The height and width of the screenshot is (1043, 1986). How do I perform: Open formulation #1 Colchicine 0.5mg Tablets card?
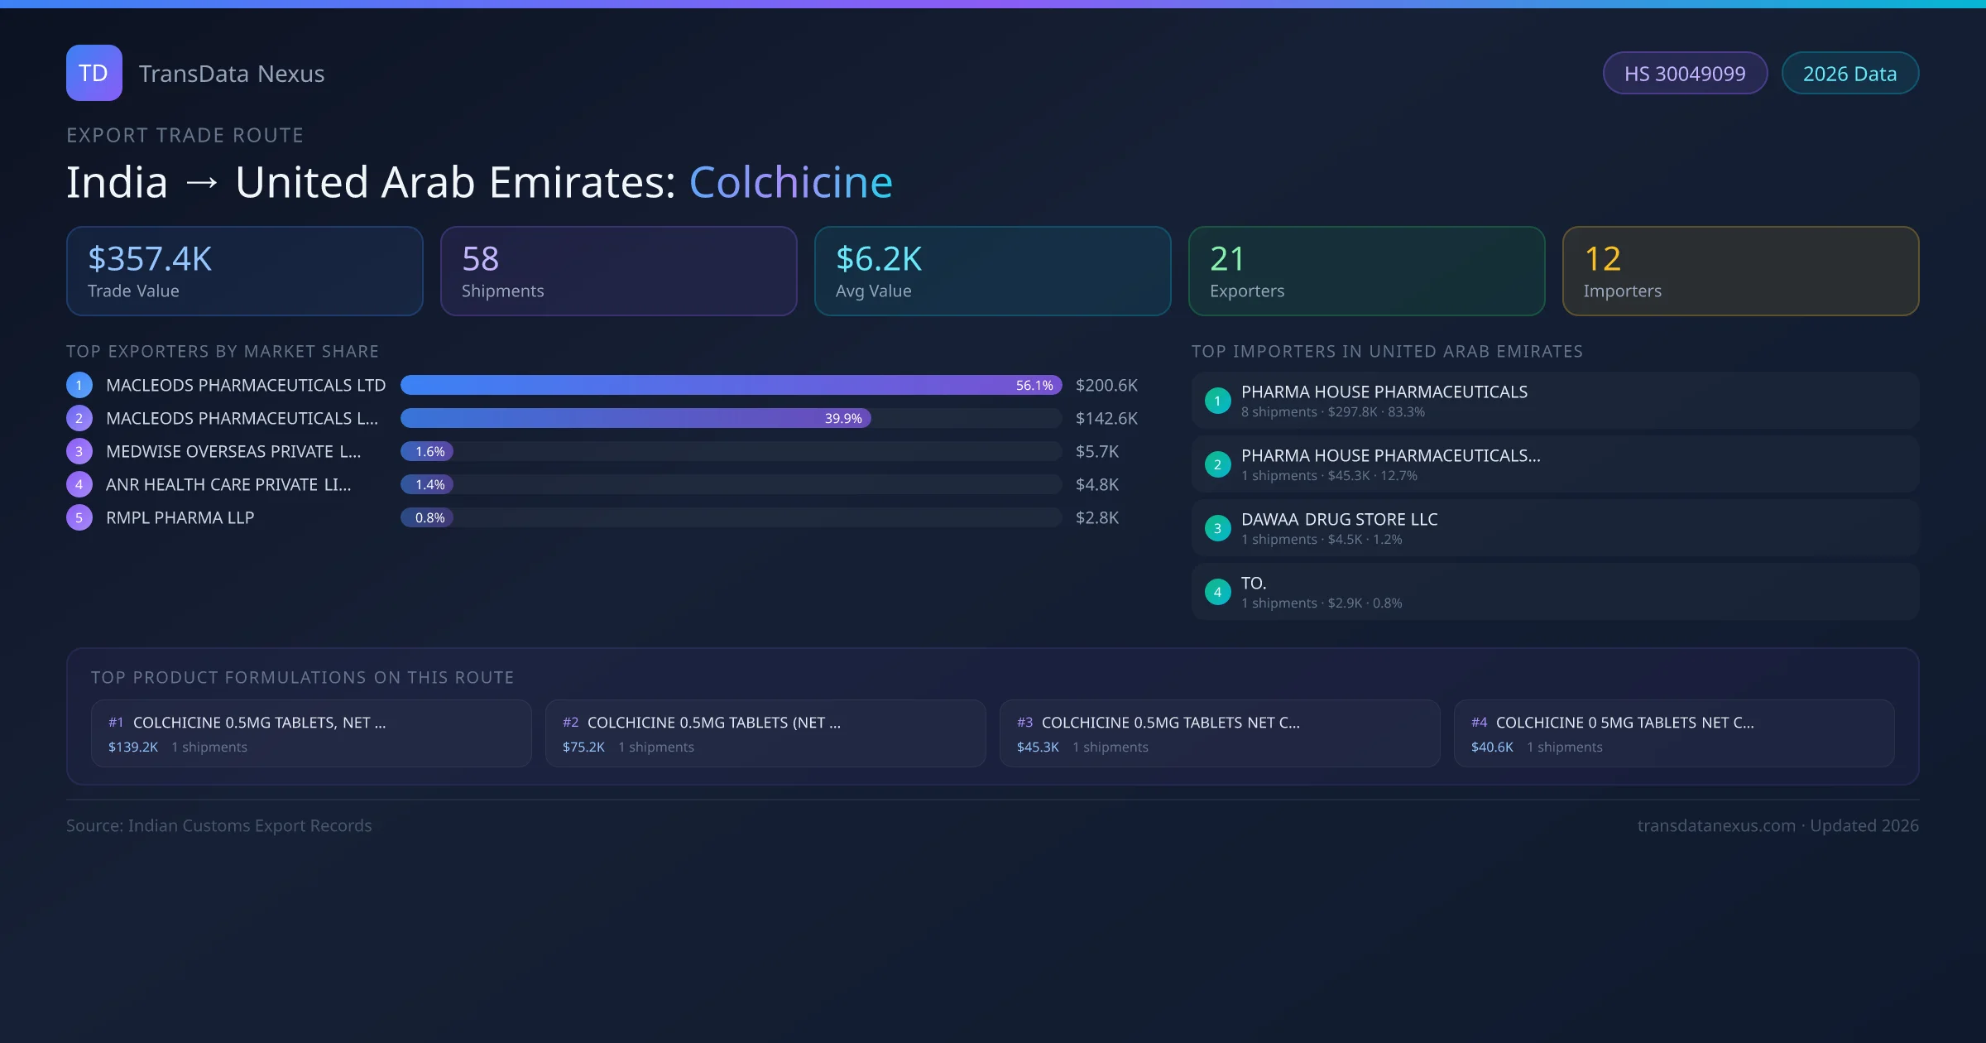coord(311,733)
